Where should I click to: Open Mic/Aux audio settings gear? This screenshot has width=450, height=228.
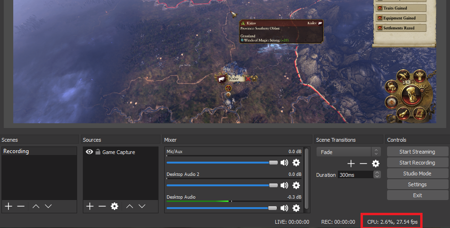(296, 163)
